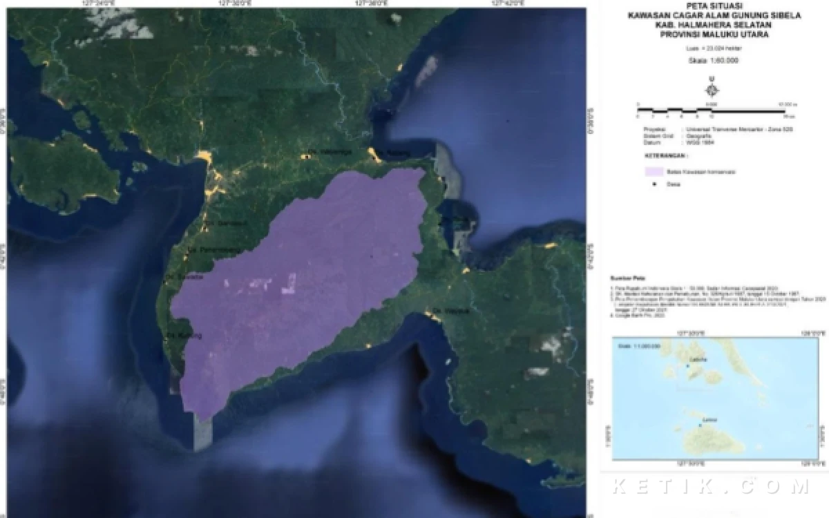Click the 'Geografis' grid system value

click(699, 137)
